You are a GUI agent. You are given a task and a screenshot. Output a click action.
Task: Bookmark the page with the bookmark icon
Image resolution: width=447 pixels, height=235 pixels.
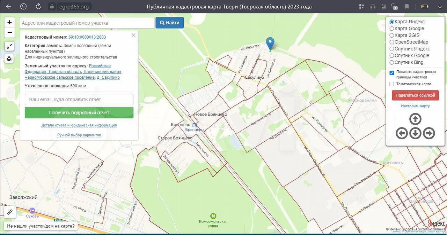(x=407, y=7)
